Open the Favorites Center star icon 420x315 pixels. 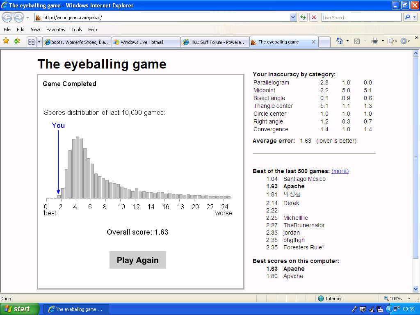point(6,41)
